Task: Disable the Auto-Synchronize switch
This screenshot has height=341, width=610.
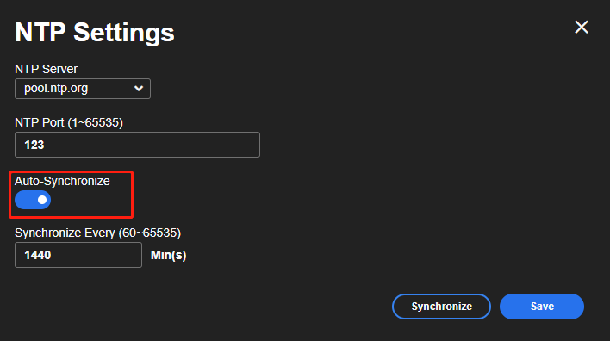Action: pos(33,200)
